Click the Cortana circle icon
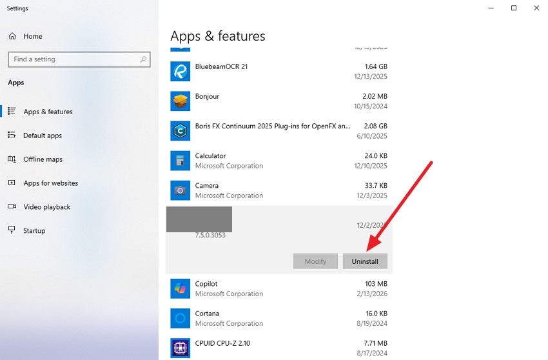Viewport: 548px width, 360px height. click(181, 318)
